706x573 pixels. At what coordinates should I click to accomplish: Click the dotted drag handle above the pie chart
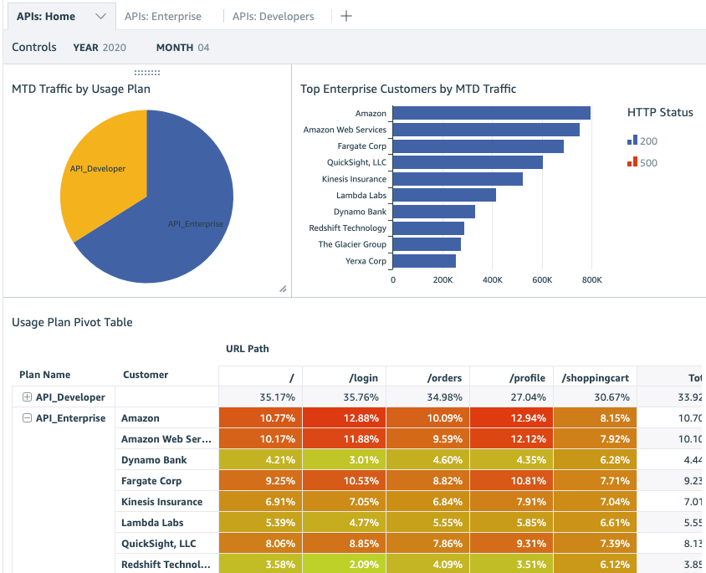(x=146, y=74)
